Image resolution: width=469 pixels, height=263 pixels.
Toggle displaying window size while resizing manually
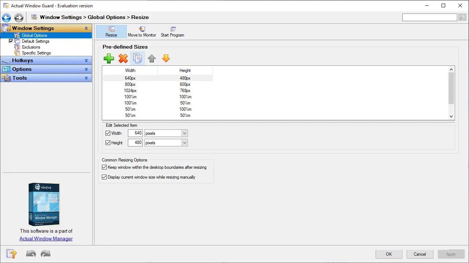104,177
